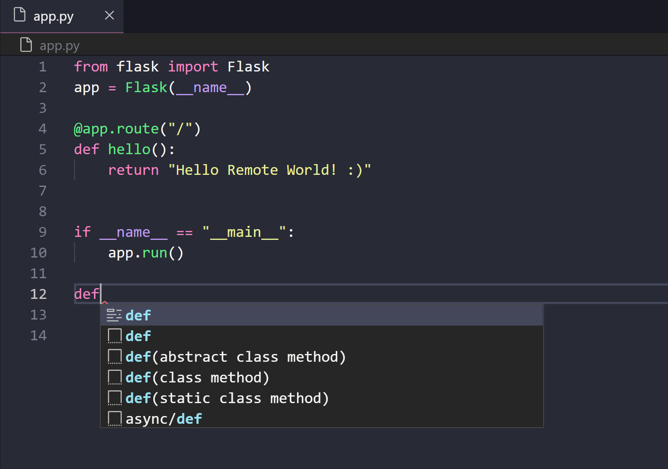Click the snippet icon for def(abstract class method)
The height and width of the screenshot is (469, 668).
click(114, 356)
